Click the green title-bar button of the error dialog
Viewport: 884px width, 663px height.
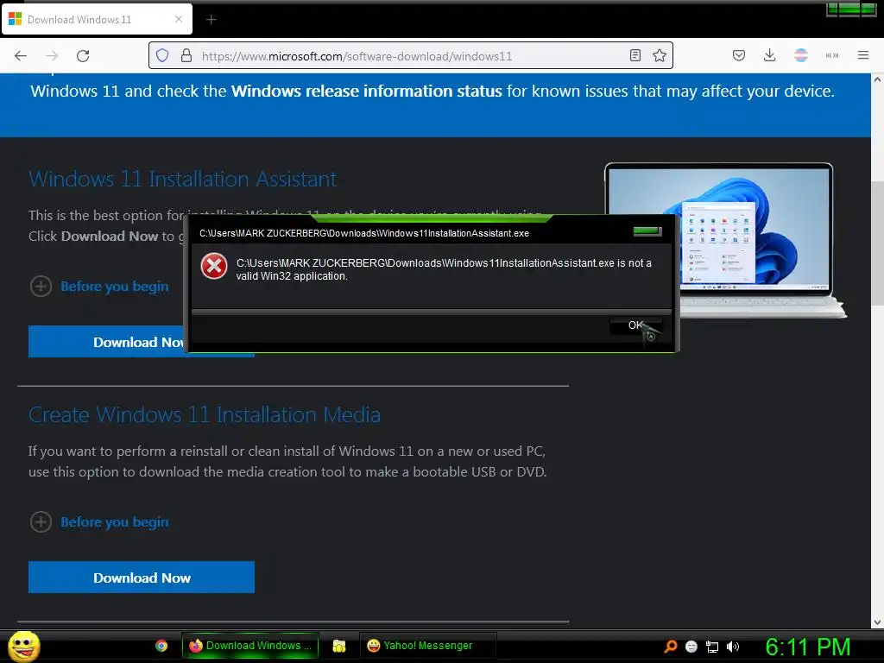(647, 230)
